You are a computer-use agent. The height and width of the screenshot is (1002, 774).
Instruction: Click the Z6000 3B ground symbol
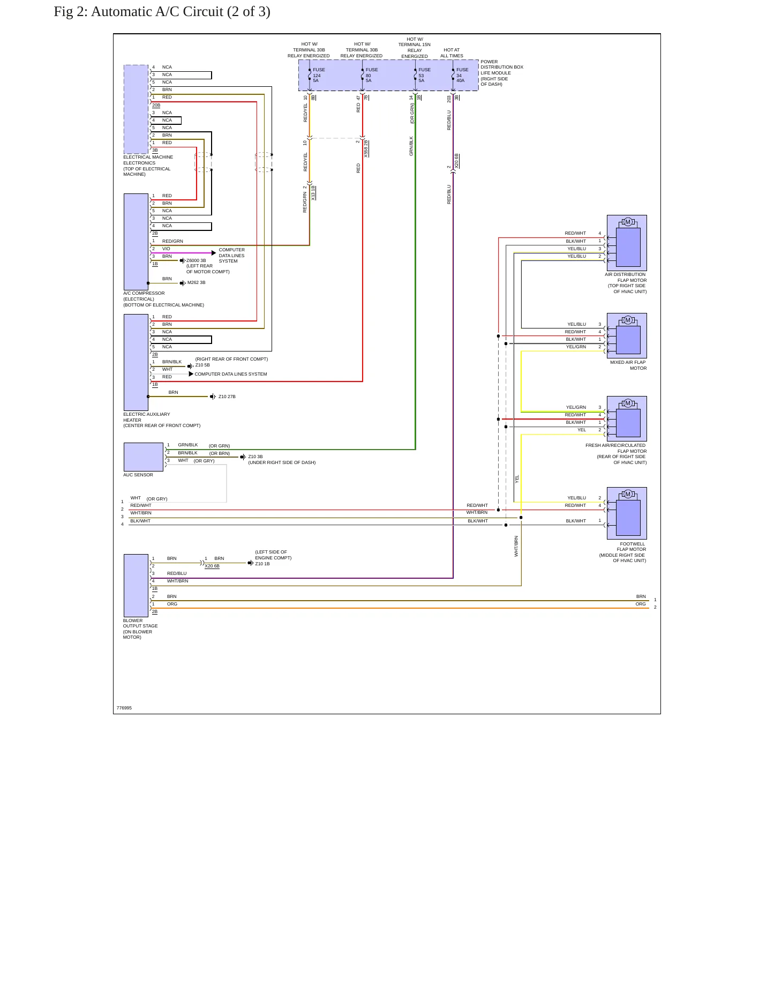click(x=182, y=261)
